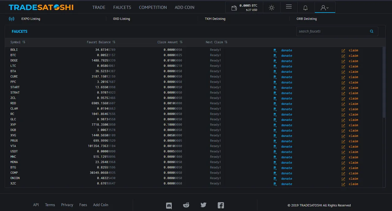
Task: Open the ADD COIN menu item
Action: (185, 7)
